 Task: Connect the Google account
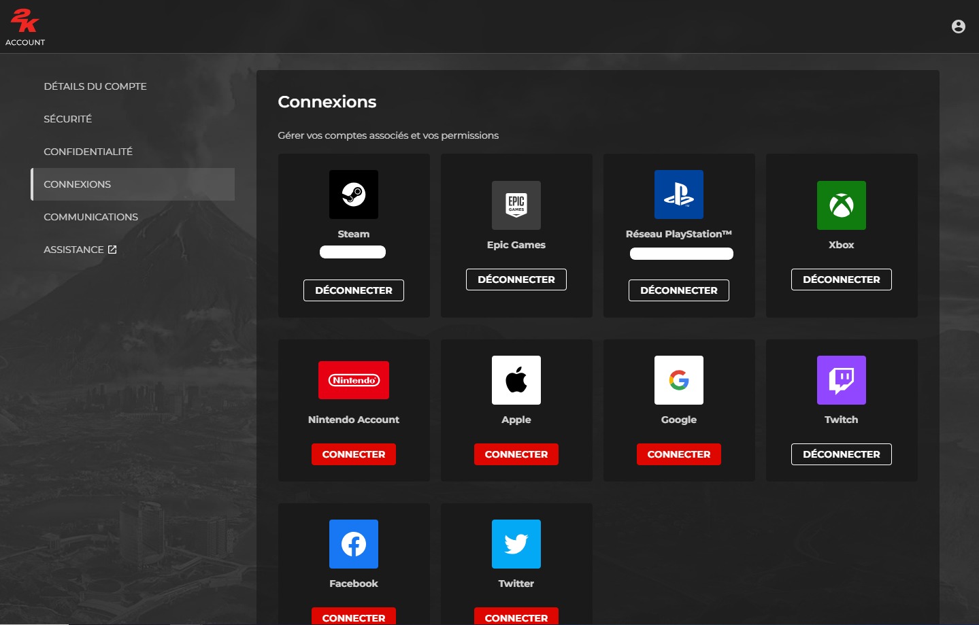[x=678, y=454]
